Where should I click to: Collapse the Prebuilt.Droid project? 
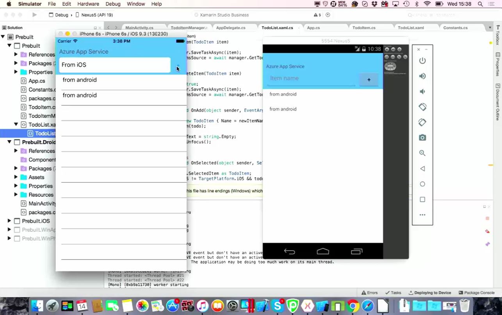point(9,142)
